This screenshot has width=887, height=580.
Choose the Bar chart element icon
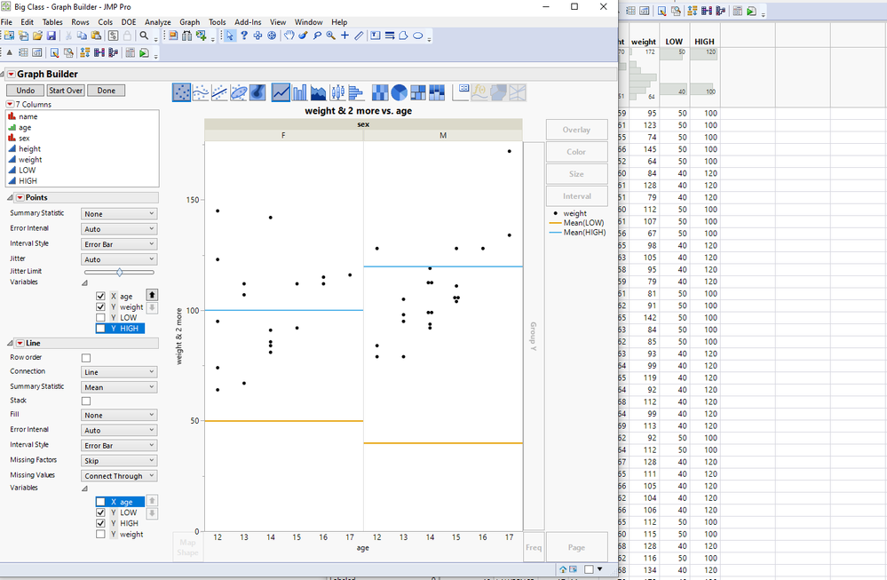pyautogui.click(x=300, y=92)
